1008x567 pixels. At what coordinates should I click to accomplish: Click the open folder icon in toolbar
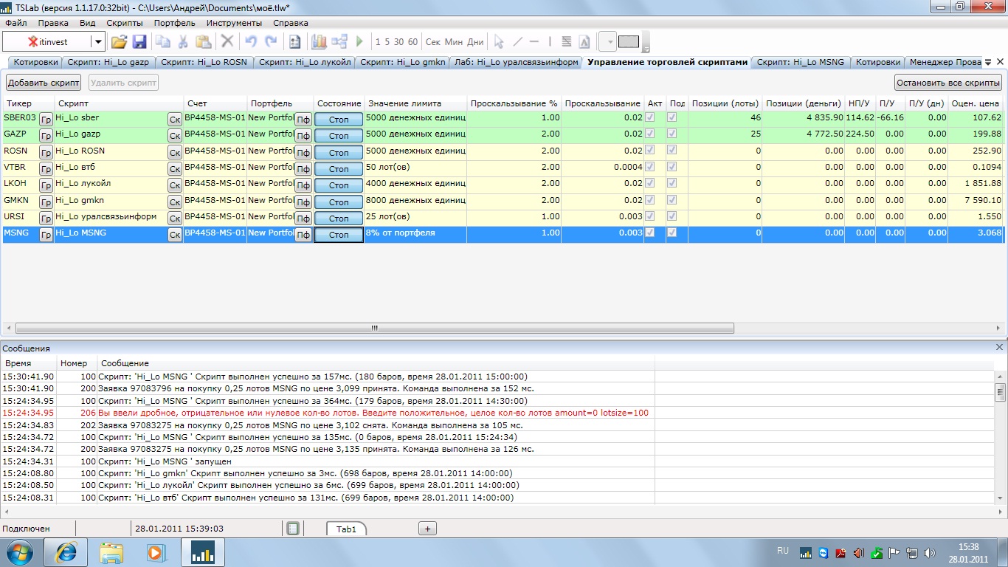[119, 42]
